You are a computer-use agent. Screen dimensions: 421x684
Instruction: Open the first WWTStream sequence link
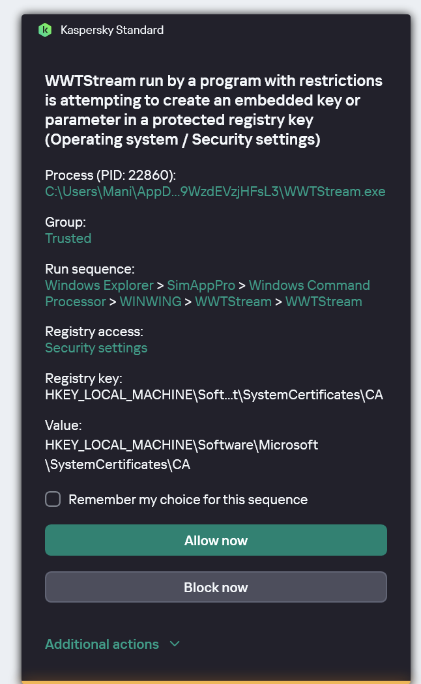tap(233, 302)
